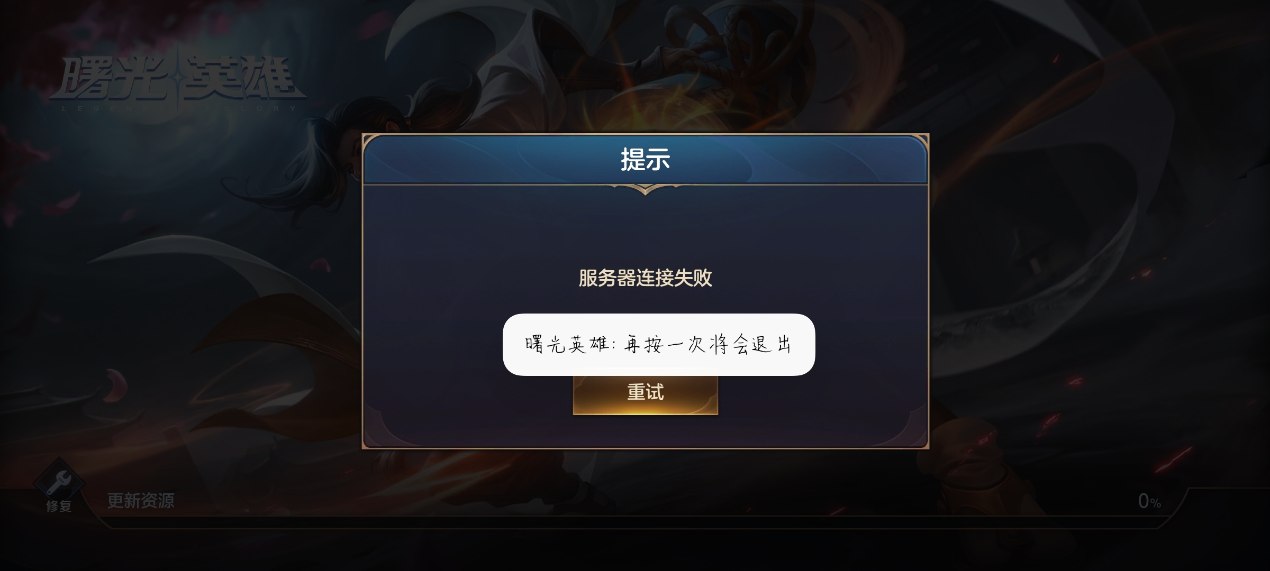The width and height of the screenshot is (1270, 571).
Task: Click the dialog's top-right gold corner ornament
Action: click(x=918, y=145)
